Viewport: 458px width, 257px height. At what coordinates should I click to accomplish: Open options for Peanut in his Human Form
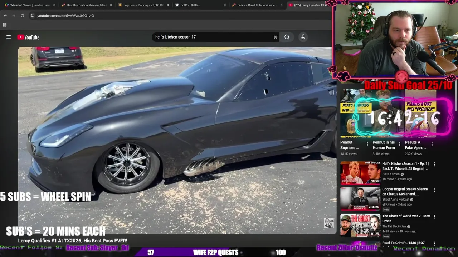(x=400, y=145)
